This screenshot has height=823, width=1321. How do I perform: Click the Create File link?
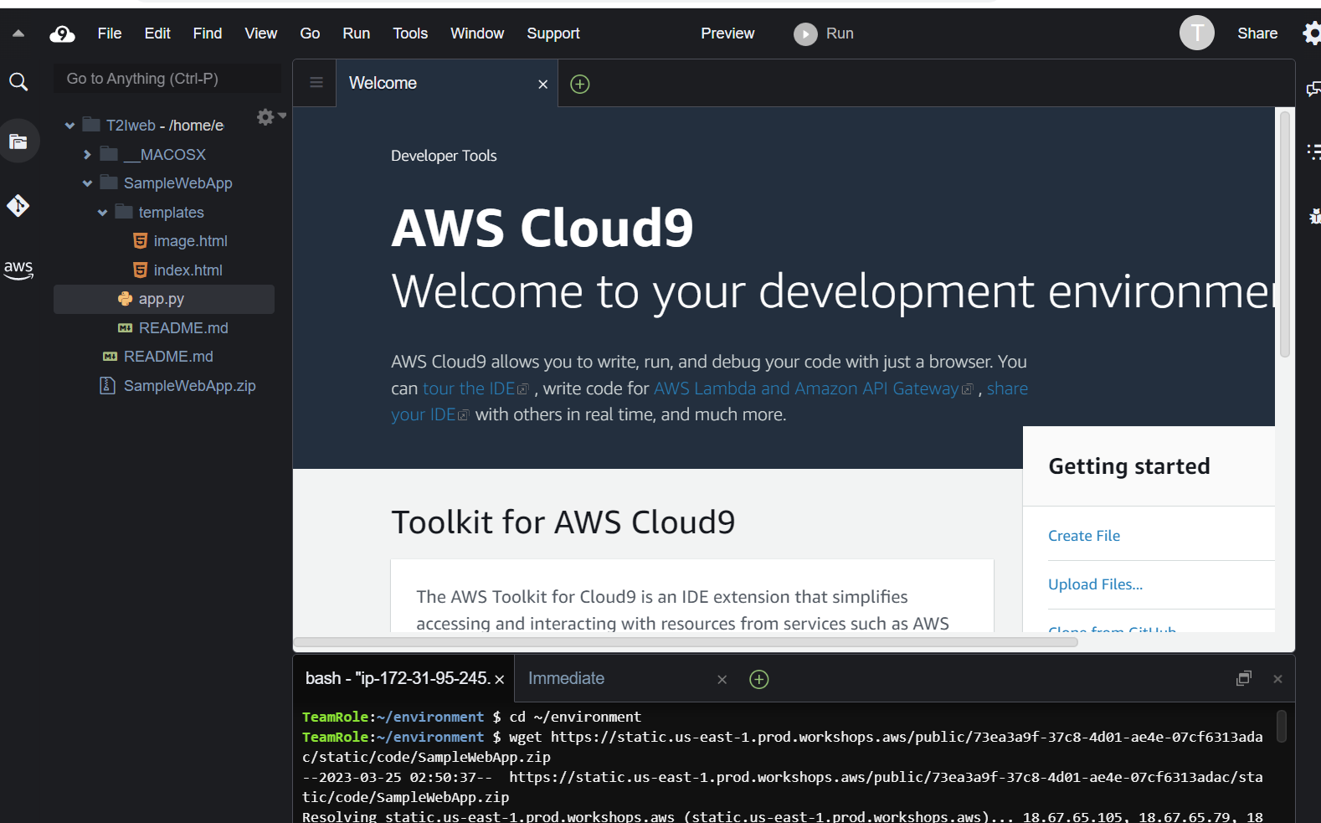pos(1084,536)
